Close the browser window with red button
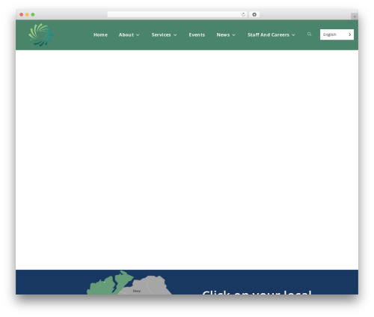Image resolution: width=374 pixels, height=317 pixels. (22, 14)
